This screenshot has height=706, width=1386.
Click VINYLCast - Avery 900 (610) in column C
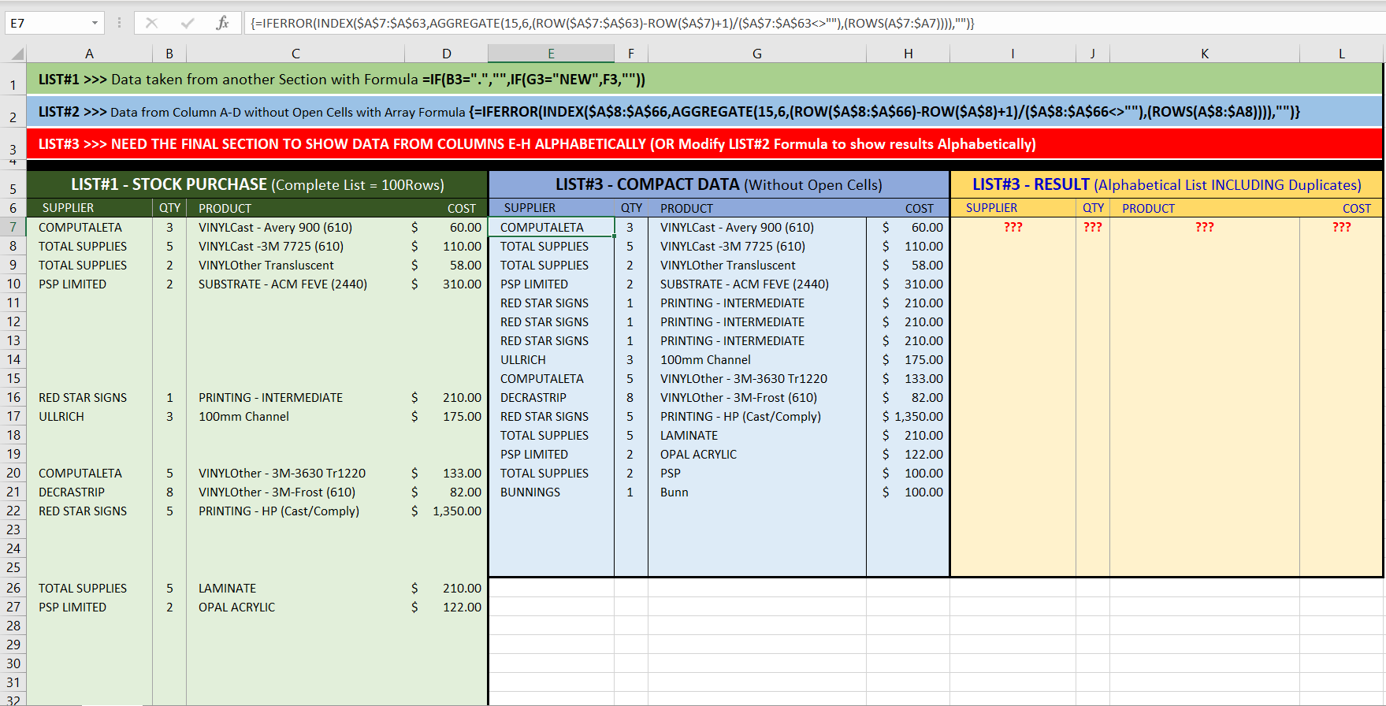click(275, 227)
